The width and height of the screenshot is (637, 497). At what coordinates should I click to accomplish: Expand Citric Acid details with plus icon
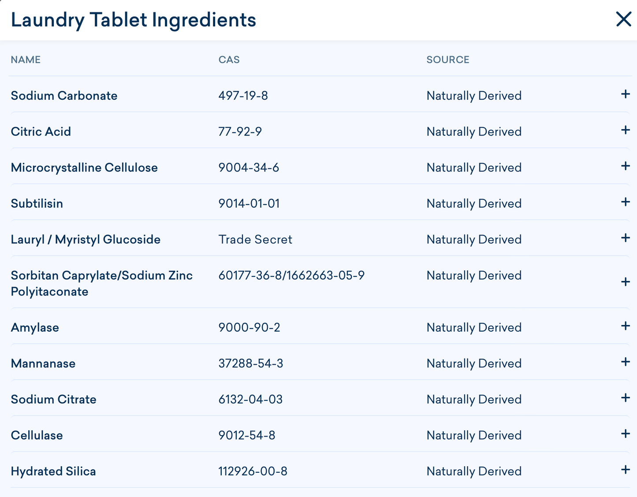tap(625, 130)
